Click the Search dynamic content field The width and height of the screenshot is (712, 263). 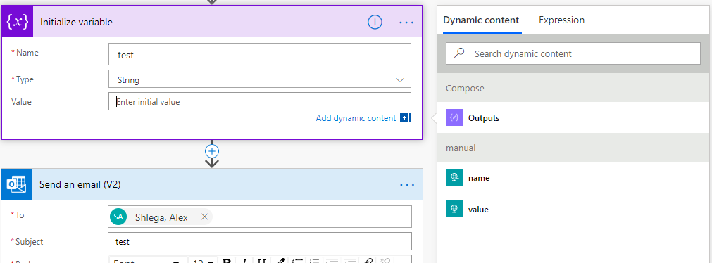click(x=573, y=53)
